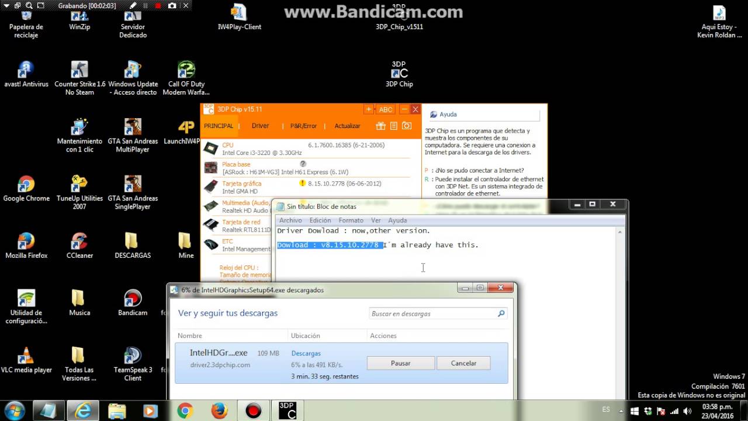Click the 3DP Chip taskbar button
The width and height of the screenshot is (748, 421).
click(287, 411)
